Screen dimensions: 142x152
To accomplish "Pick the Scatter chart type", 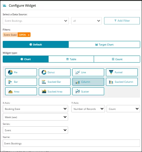I will (88, 91).
